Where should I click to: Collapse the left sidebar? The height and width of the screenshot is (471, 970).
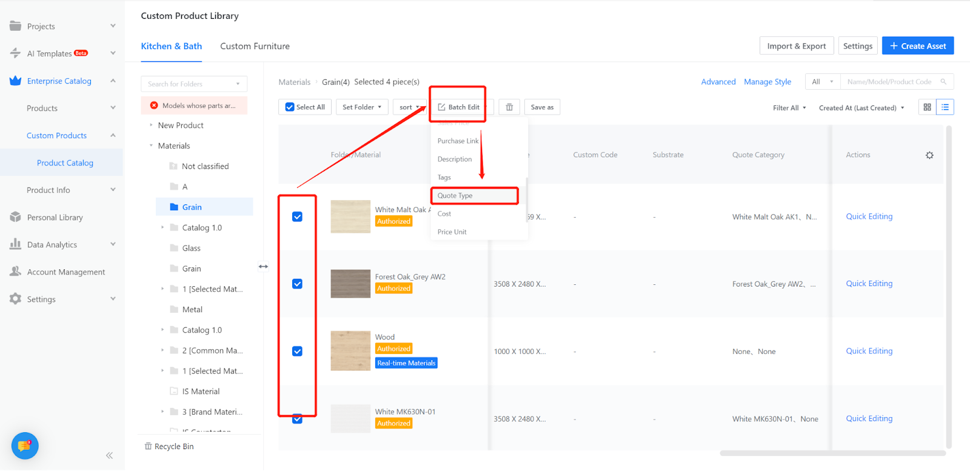point(109,455)
